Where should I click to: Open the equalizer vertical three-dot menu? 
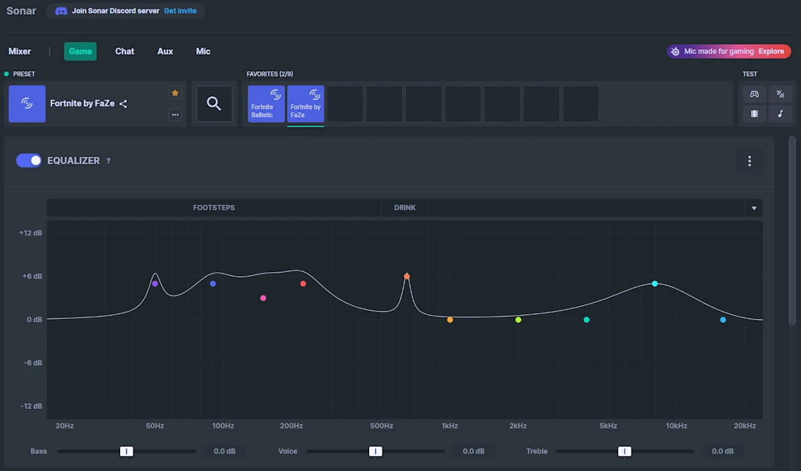750,161
